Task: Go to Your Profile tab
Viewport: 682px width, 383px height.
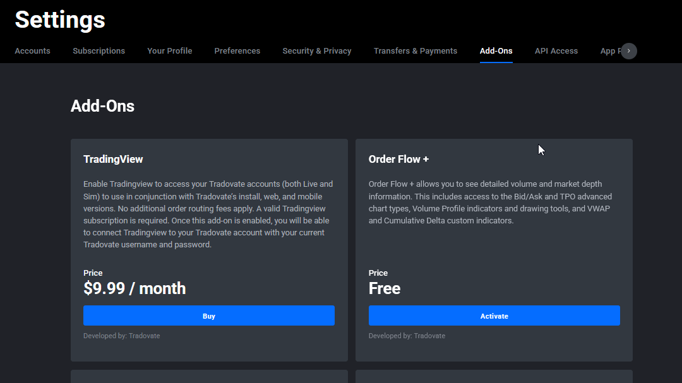Action: pyautogui.click(x=170, y=51)
